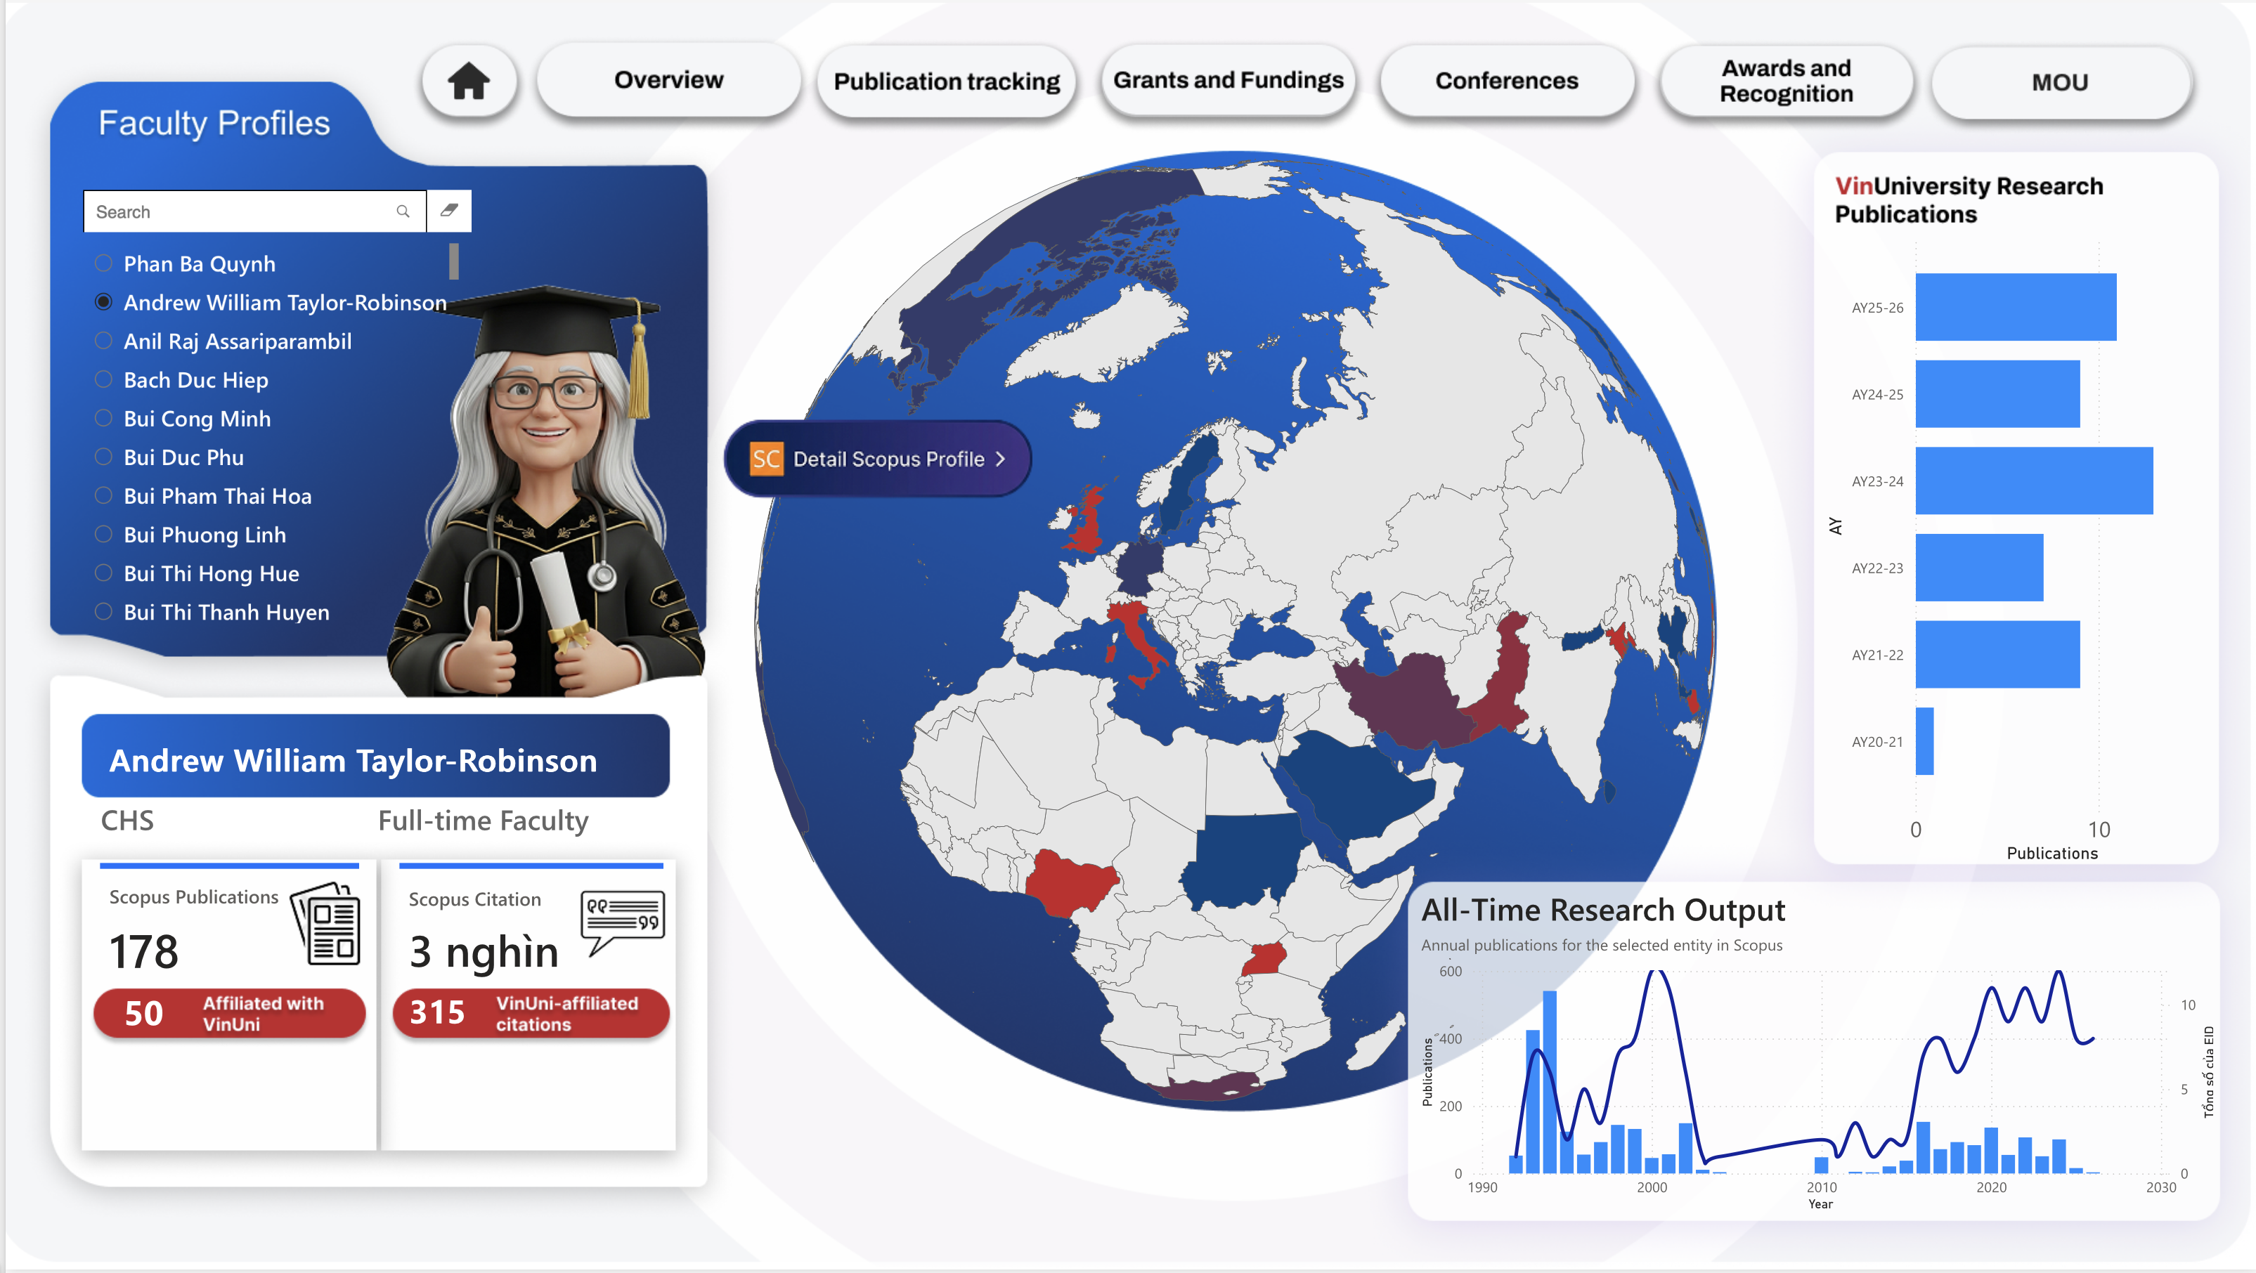This screenshot has height=1273, width=2256.
Task: Click the Faculty Profiles panel heading
Action: point(214,124)
